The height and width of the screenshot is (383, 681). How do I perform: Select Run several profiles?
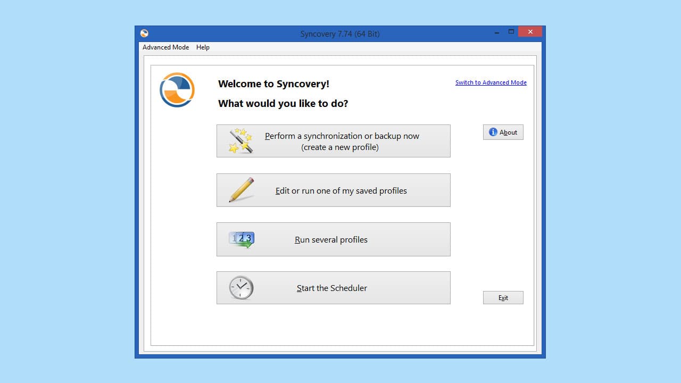click(334, 239)
